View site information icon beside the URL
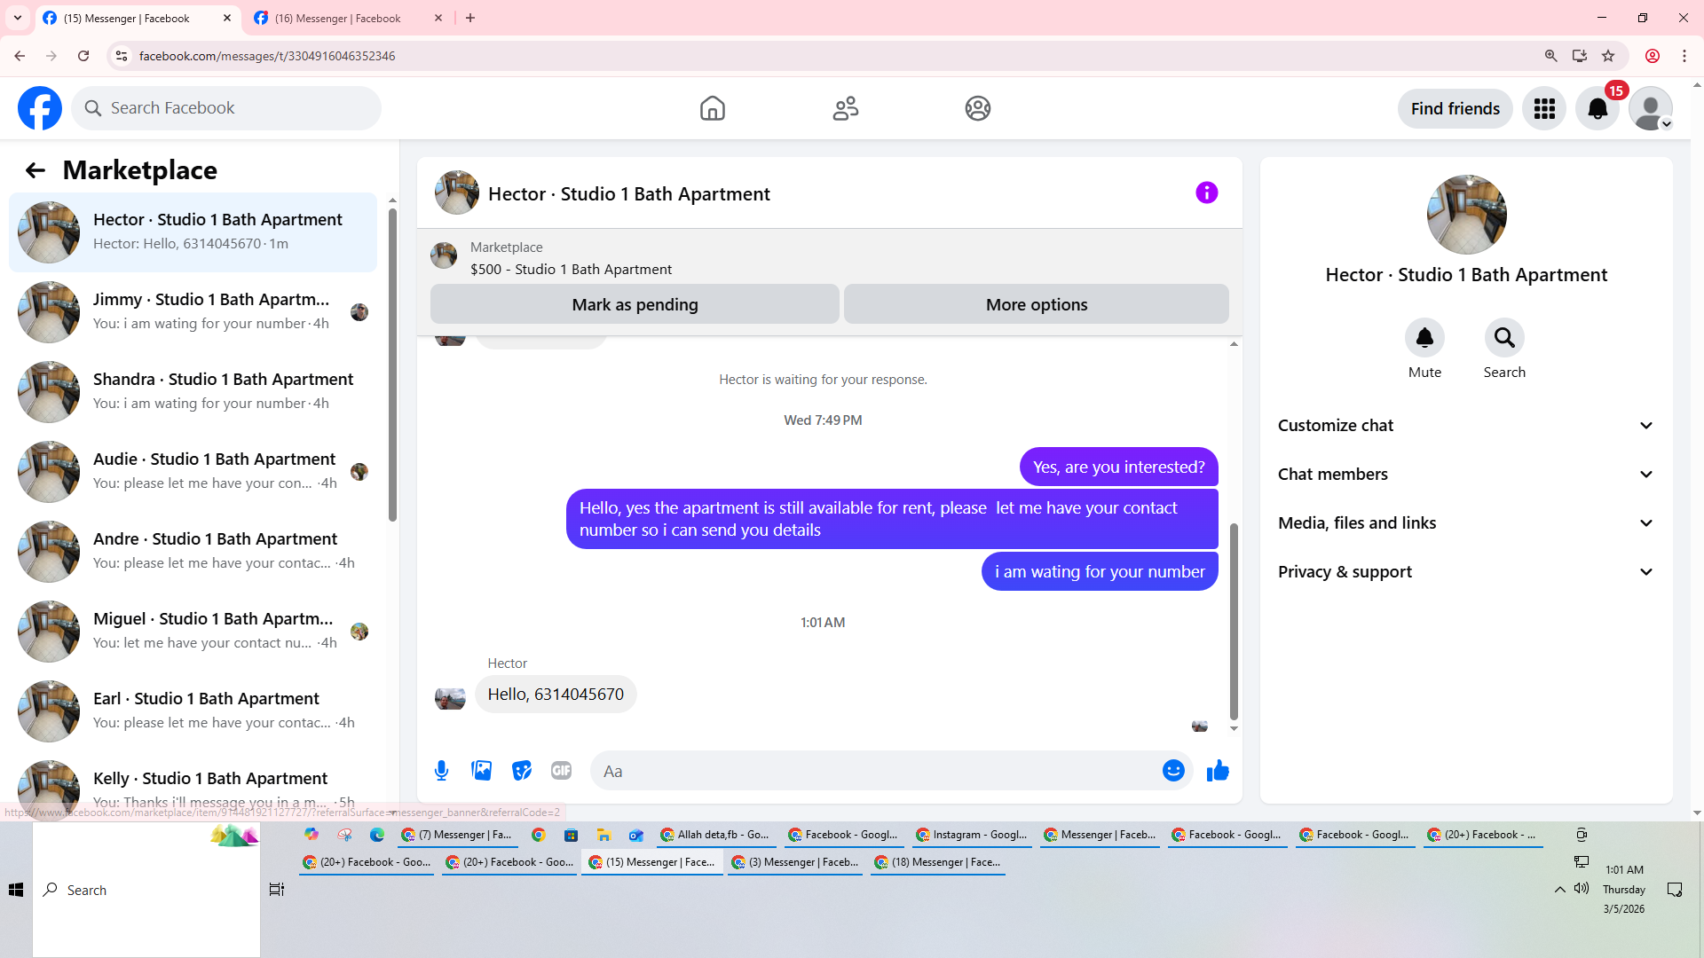The width and height of the screenshot is (1704, 958). 122,56
